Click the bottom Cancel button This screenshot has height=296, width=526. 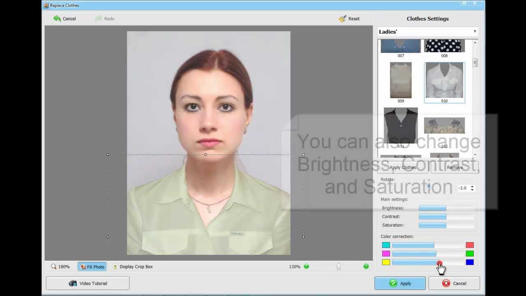pyautogui.click(x=454, y=283)
